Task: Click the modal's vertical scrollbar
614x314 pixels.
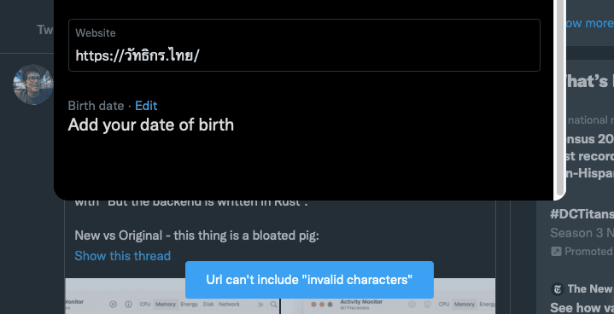Action: click(x=560, y=98)
